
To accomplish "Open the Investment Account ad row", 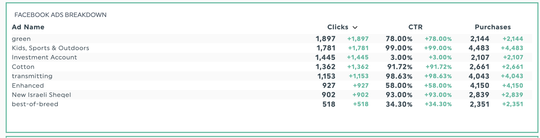I will (x=44, y=57).
